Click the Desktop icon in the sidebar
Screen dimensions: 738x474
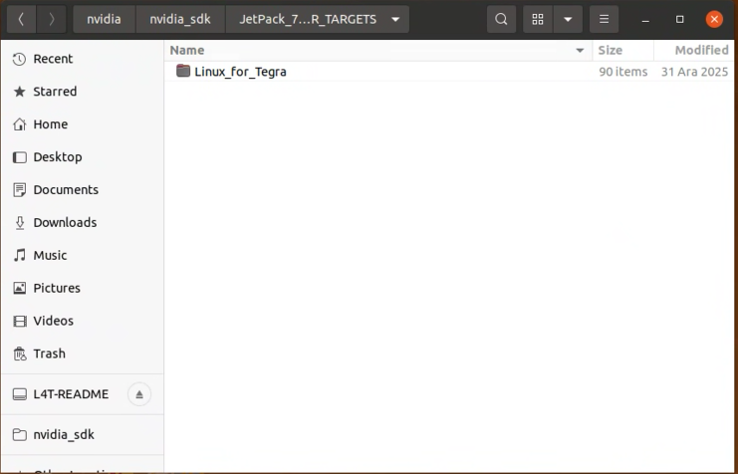19,157
